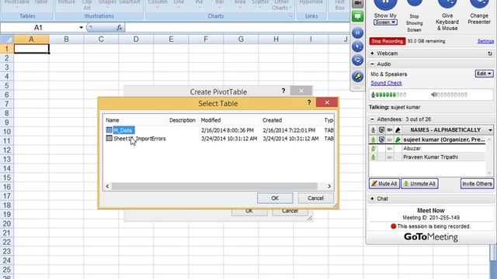Click the Name Box showing A1
This screenshot has height=279, width=497.
[x=39, y=28]
